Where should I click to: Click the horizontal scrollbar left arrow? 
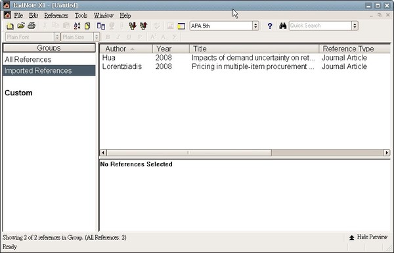pos(103,152)
